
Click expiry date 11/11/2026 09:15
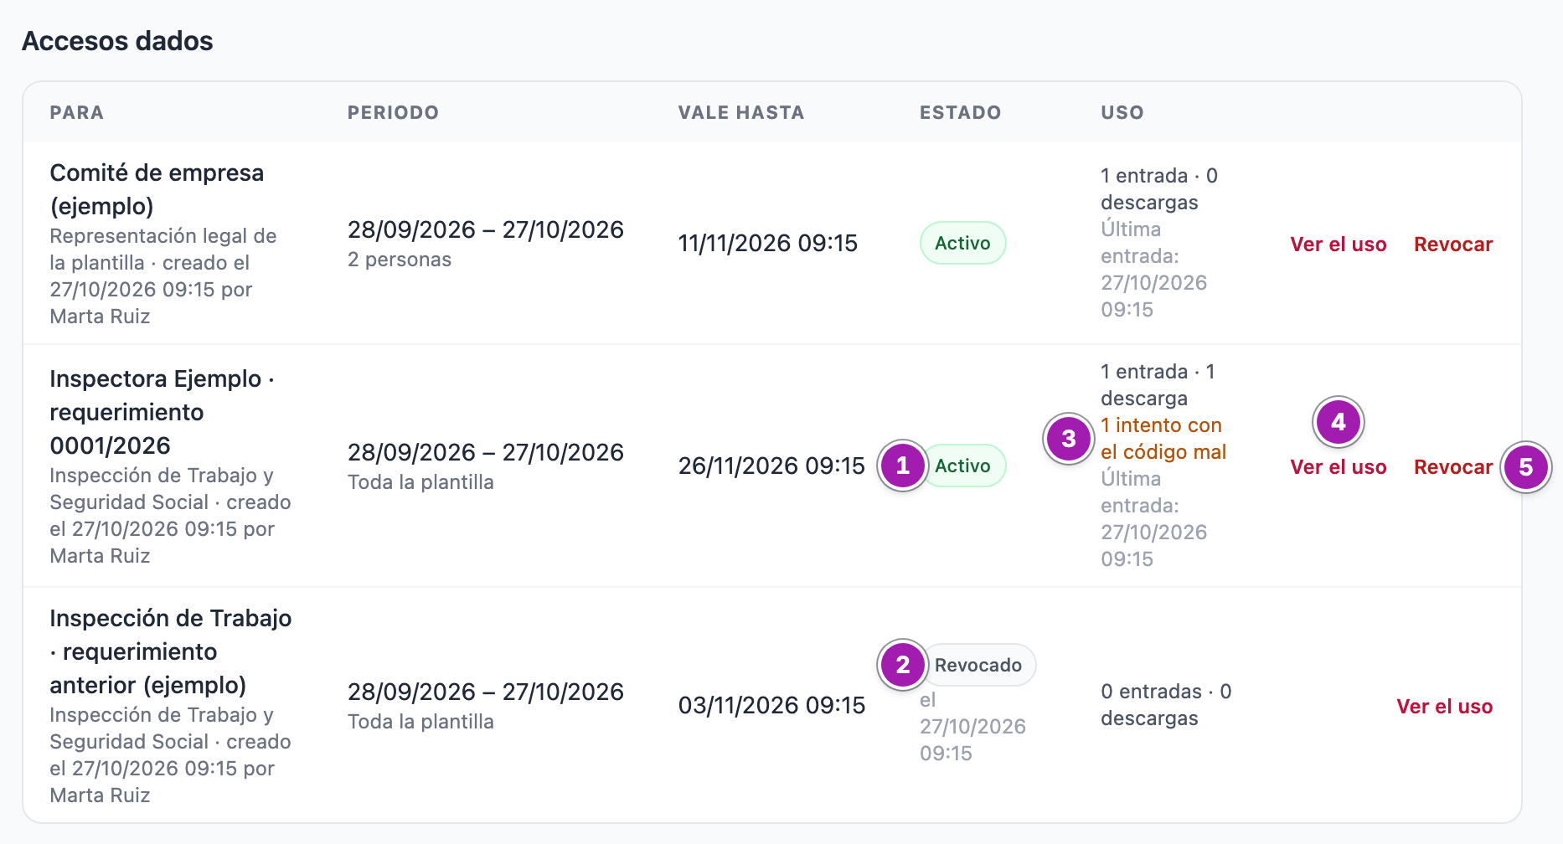click(768, 243)
